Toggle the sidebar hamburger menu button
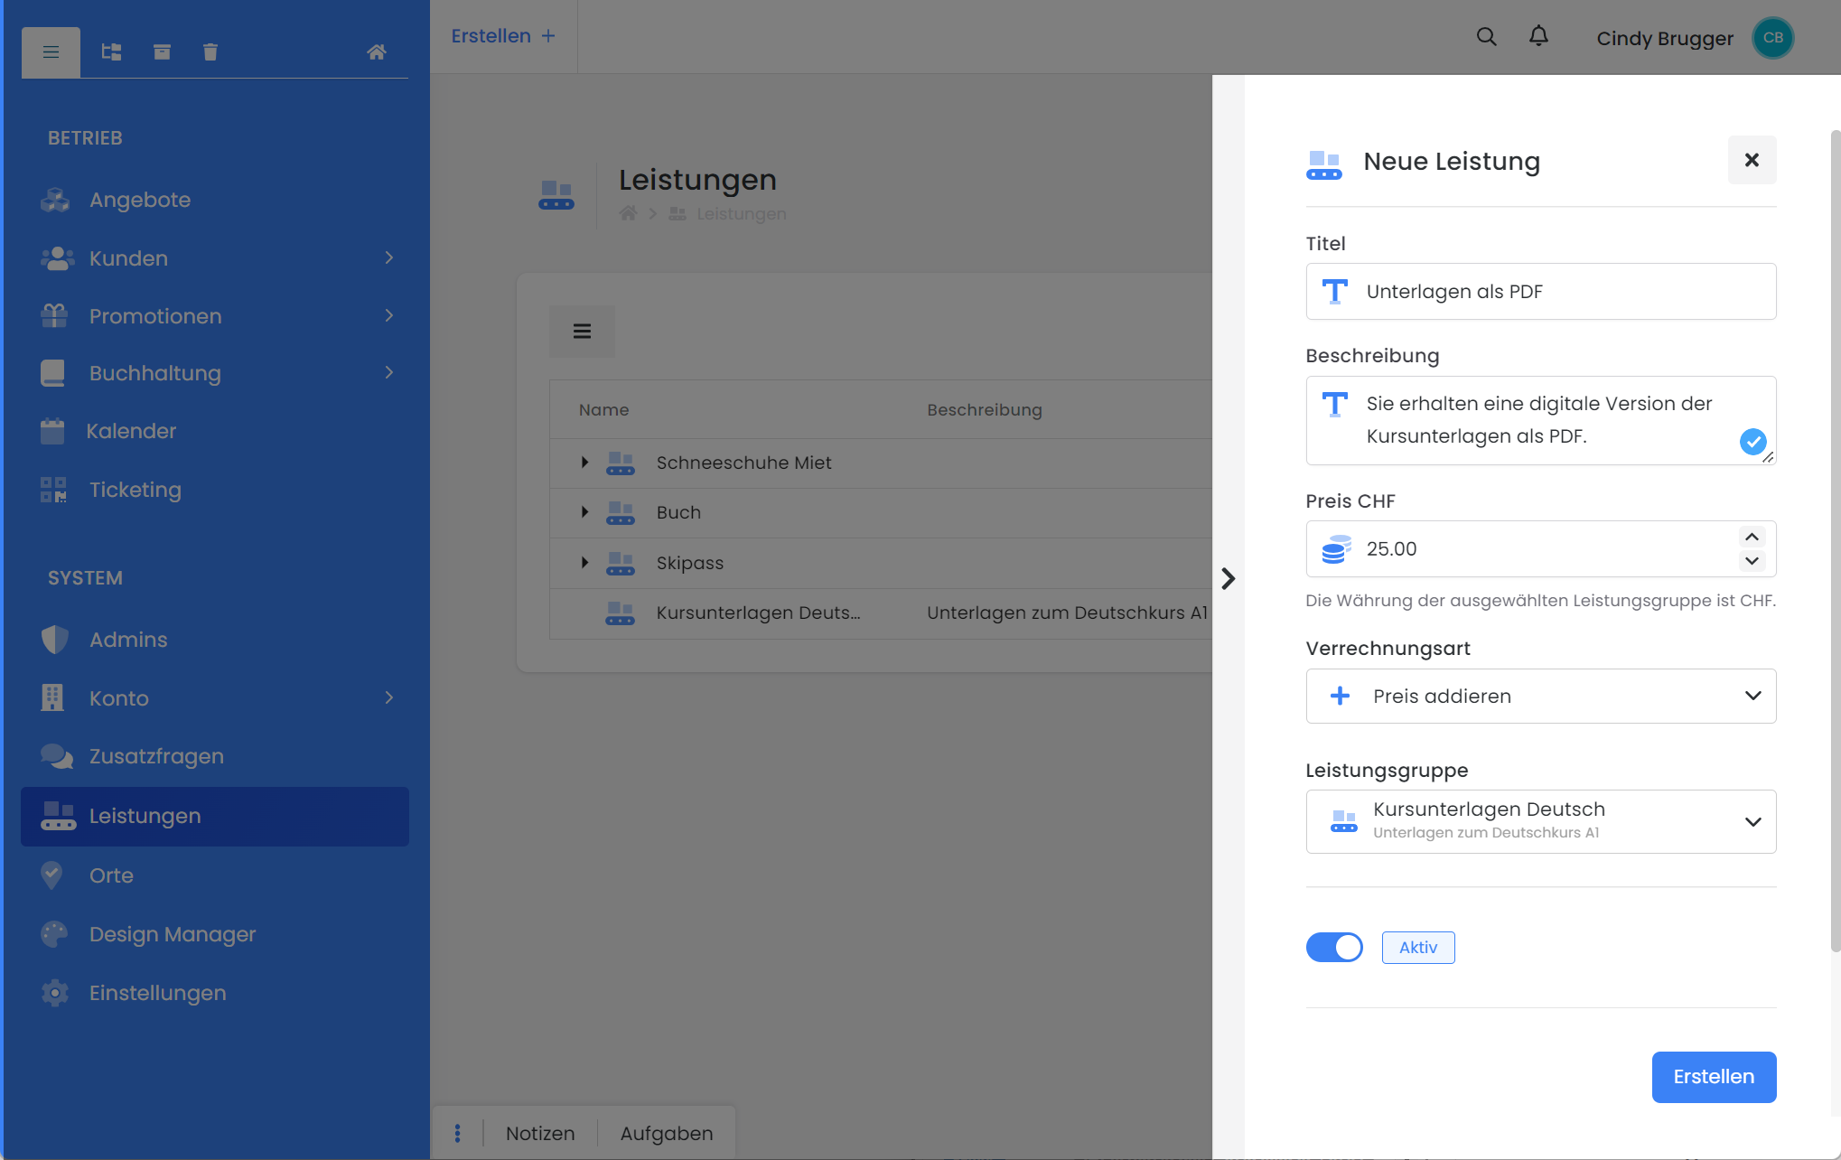 51,52
